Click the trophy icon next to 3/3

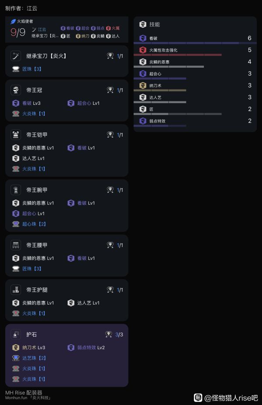[x=108, y=335]
